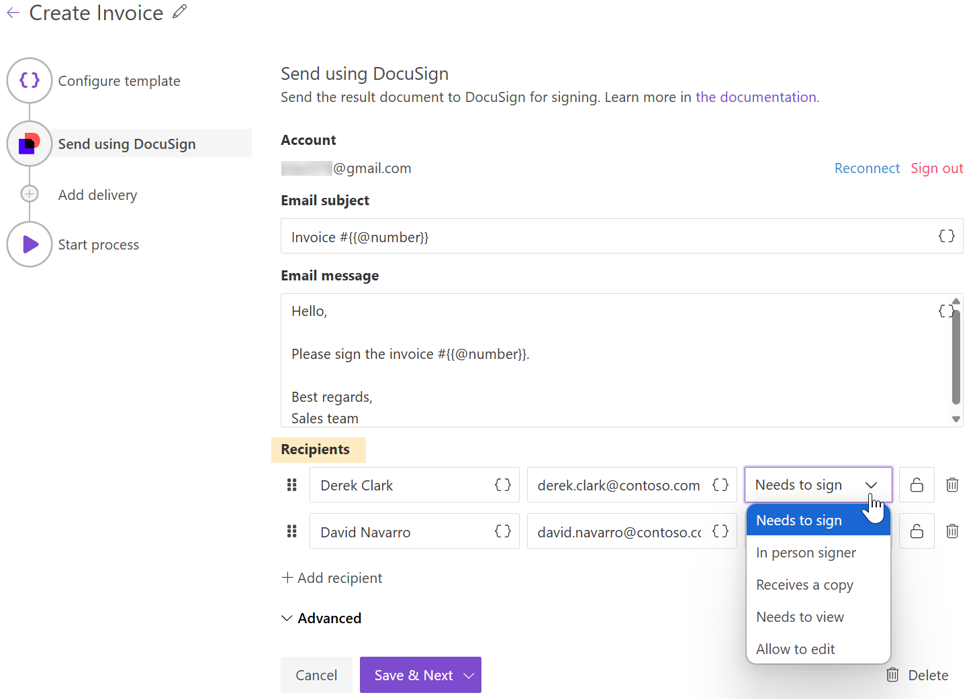The height and width of the screenshot is (699, 977).
Task: Select Start process step label
Action: click(99, 245)
